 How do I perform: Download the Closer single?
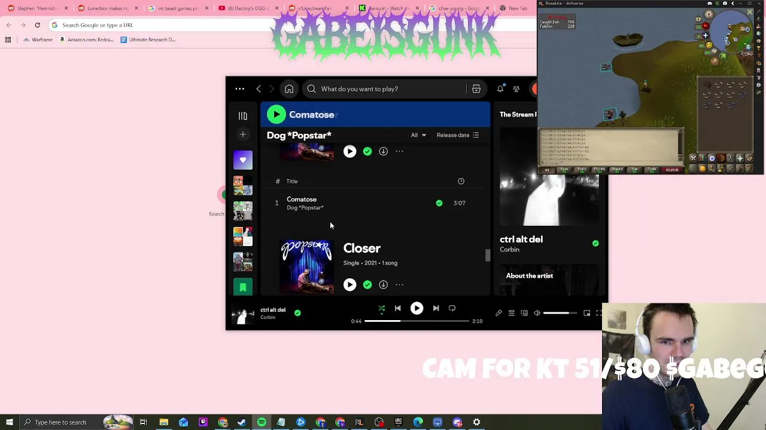click(x=383, y=285)
